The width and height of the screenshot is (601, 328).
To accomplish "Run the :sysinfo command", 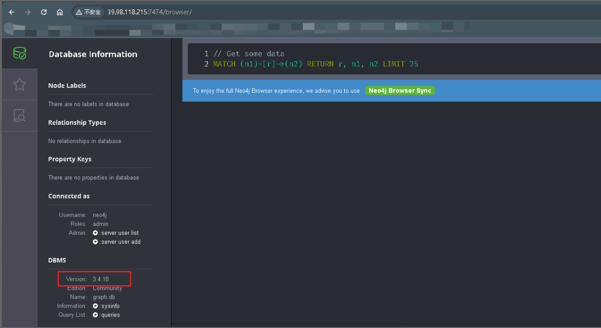I will tap(110, 306).
